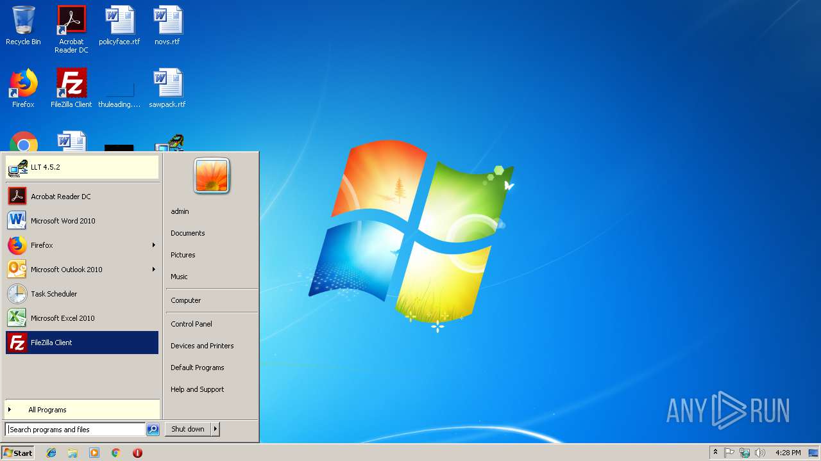Open FileZilla Client desktop shortcut

click(71, 88)
